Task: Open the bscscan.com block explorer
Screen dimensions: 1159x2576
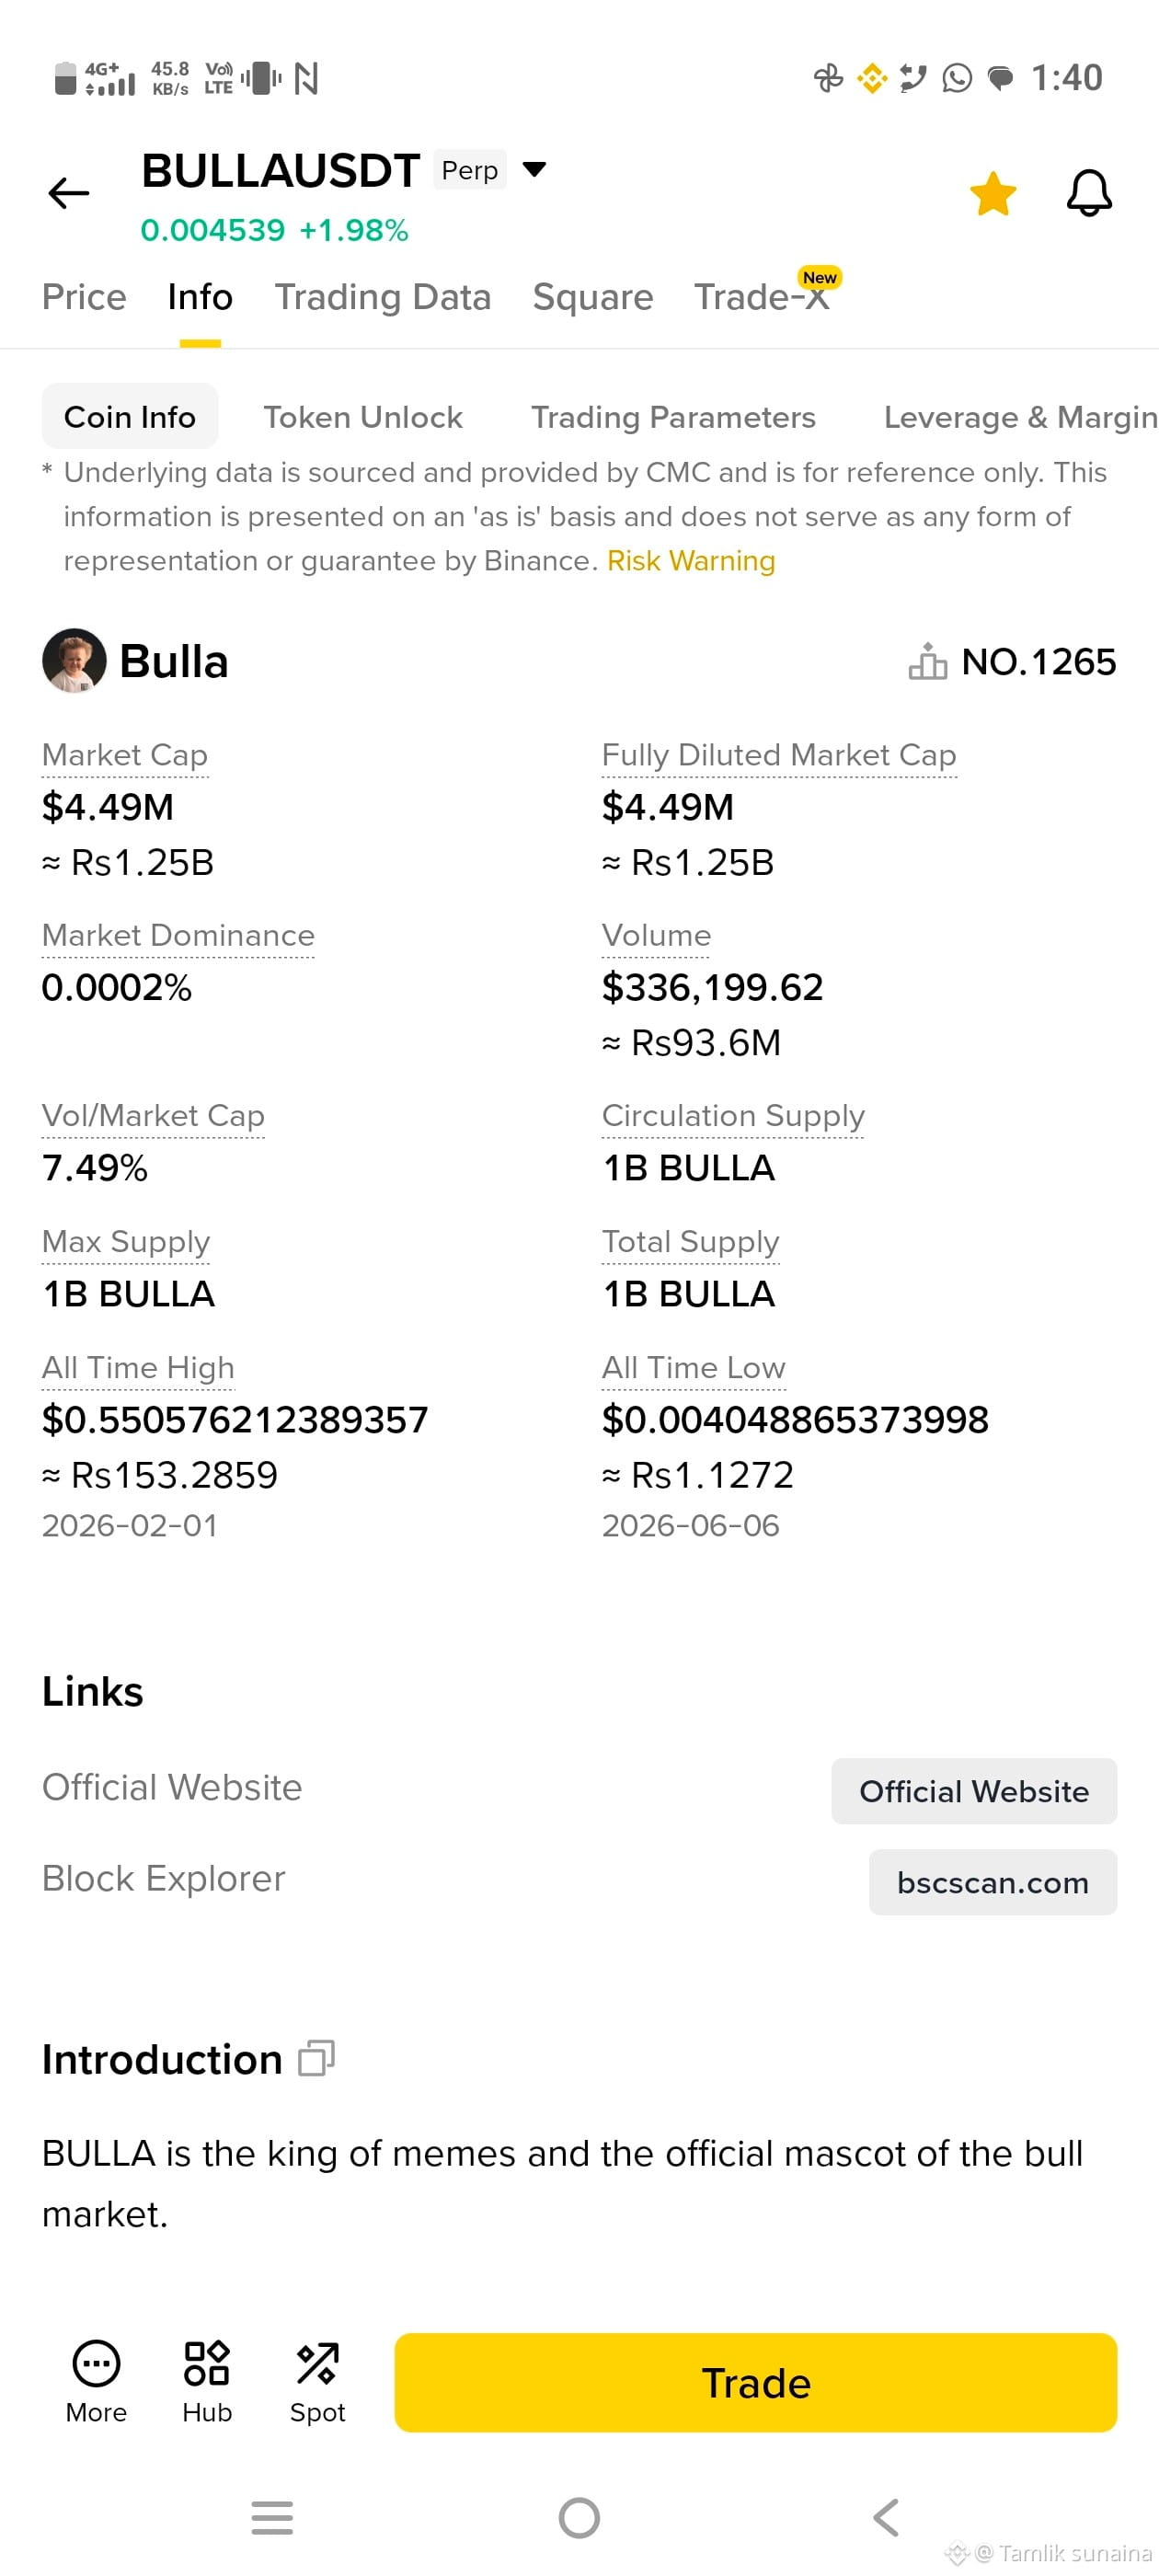Action: [x=992, y=1881]
